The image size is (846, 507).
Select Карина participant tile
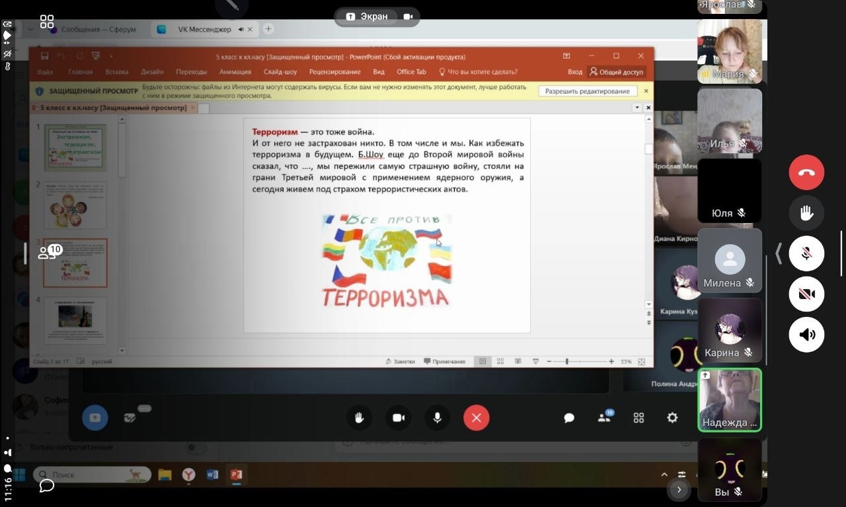click(730, 330)
